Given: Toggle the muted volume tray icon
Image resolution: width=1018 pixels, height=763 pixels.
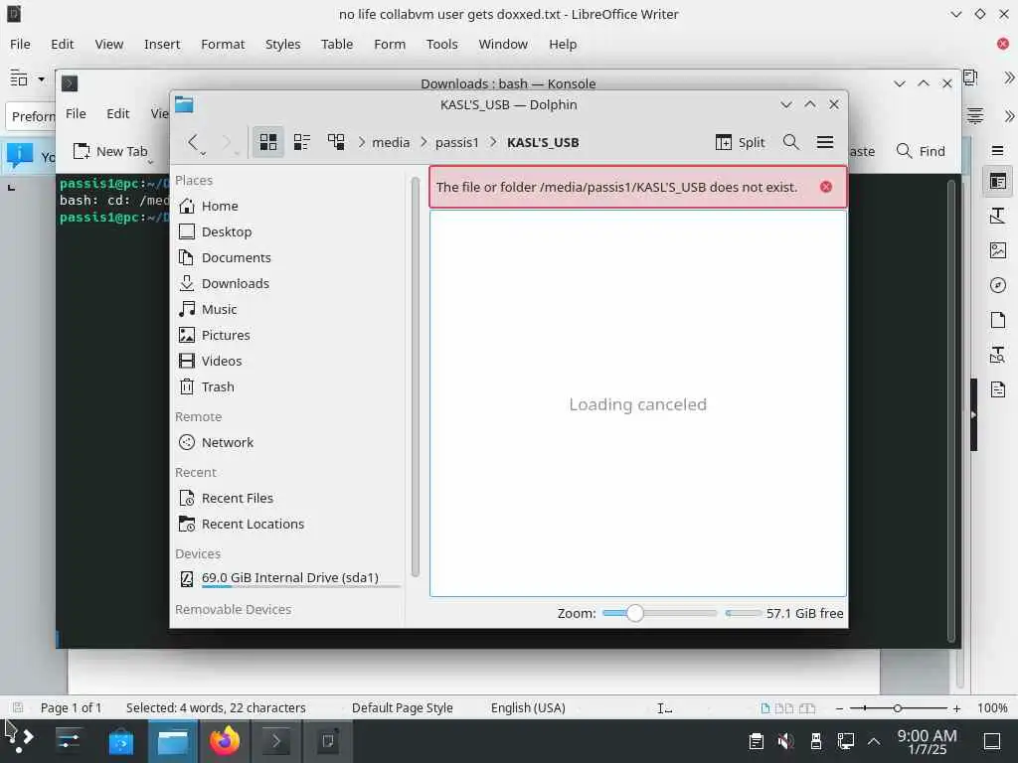Looking at the screenshot, I should pyautogui.click(x=785, y=741).
